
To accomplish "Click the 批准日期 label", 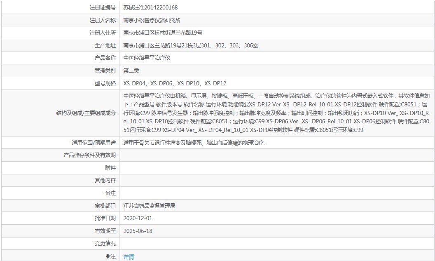I will point(105,218).
